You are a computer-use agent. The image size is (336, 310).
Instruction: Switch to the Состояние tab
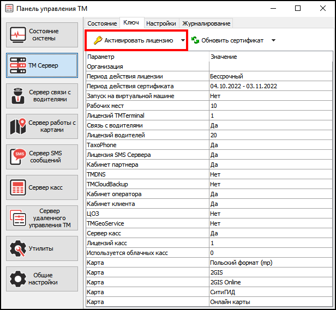102,23
